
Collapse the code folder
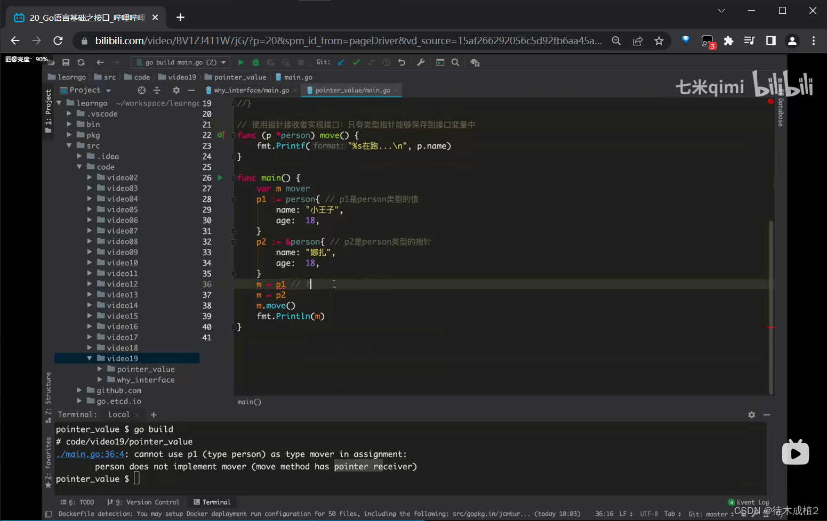click(79, 167)
